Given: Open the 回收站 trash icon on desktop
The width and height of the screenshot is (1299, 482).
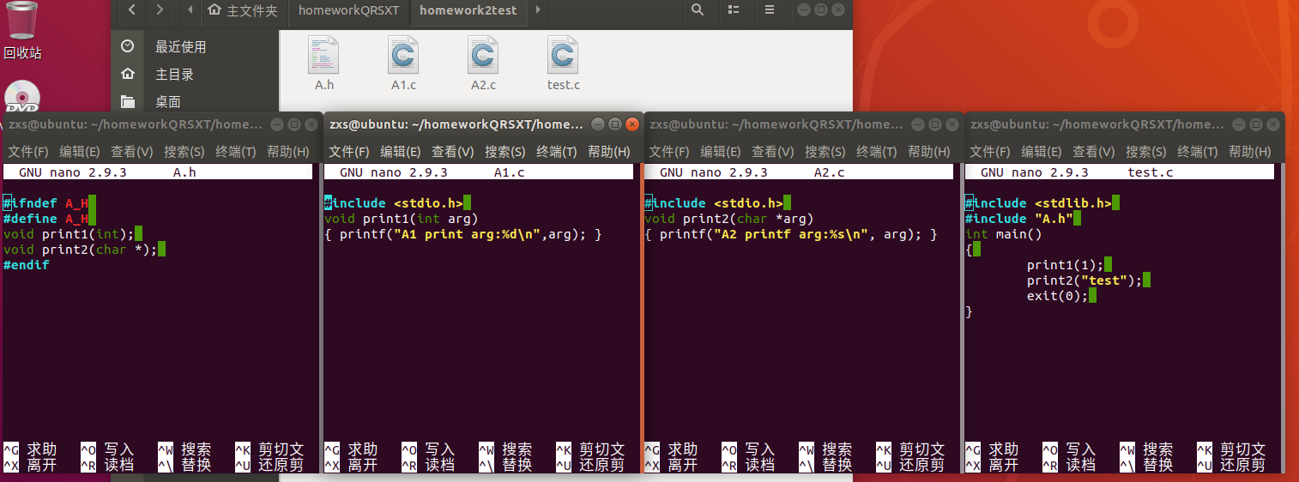Looking at the screenshot, I should 22,21.
